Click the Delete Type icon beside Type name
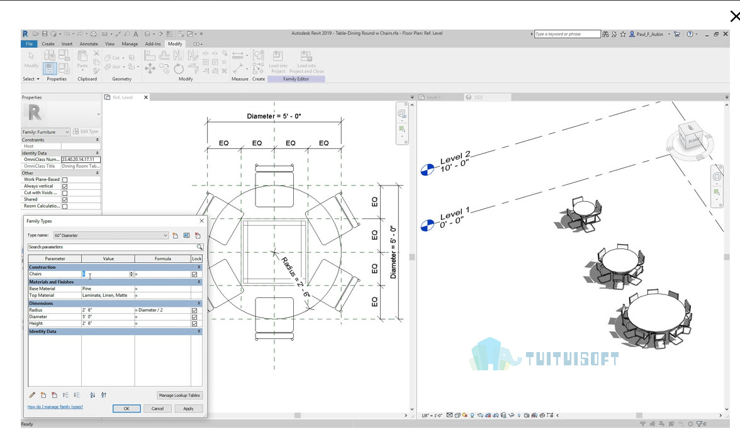The height and width of the screenshot is (442, 740). click(198, 235)
